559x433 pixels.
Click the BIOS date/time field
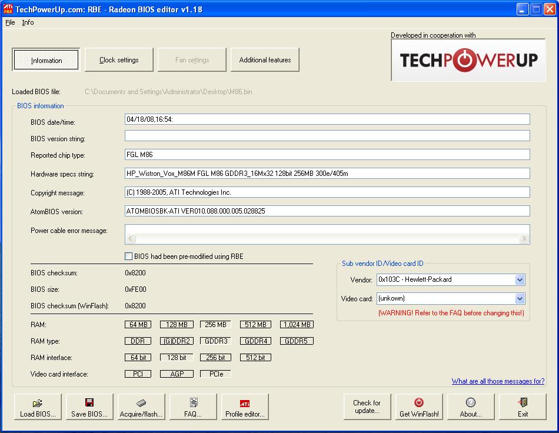tap(327, 119)
